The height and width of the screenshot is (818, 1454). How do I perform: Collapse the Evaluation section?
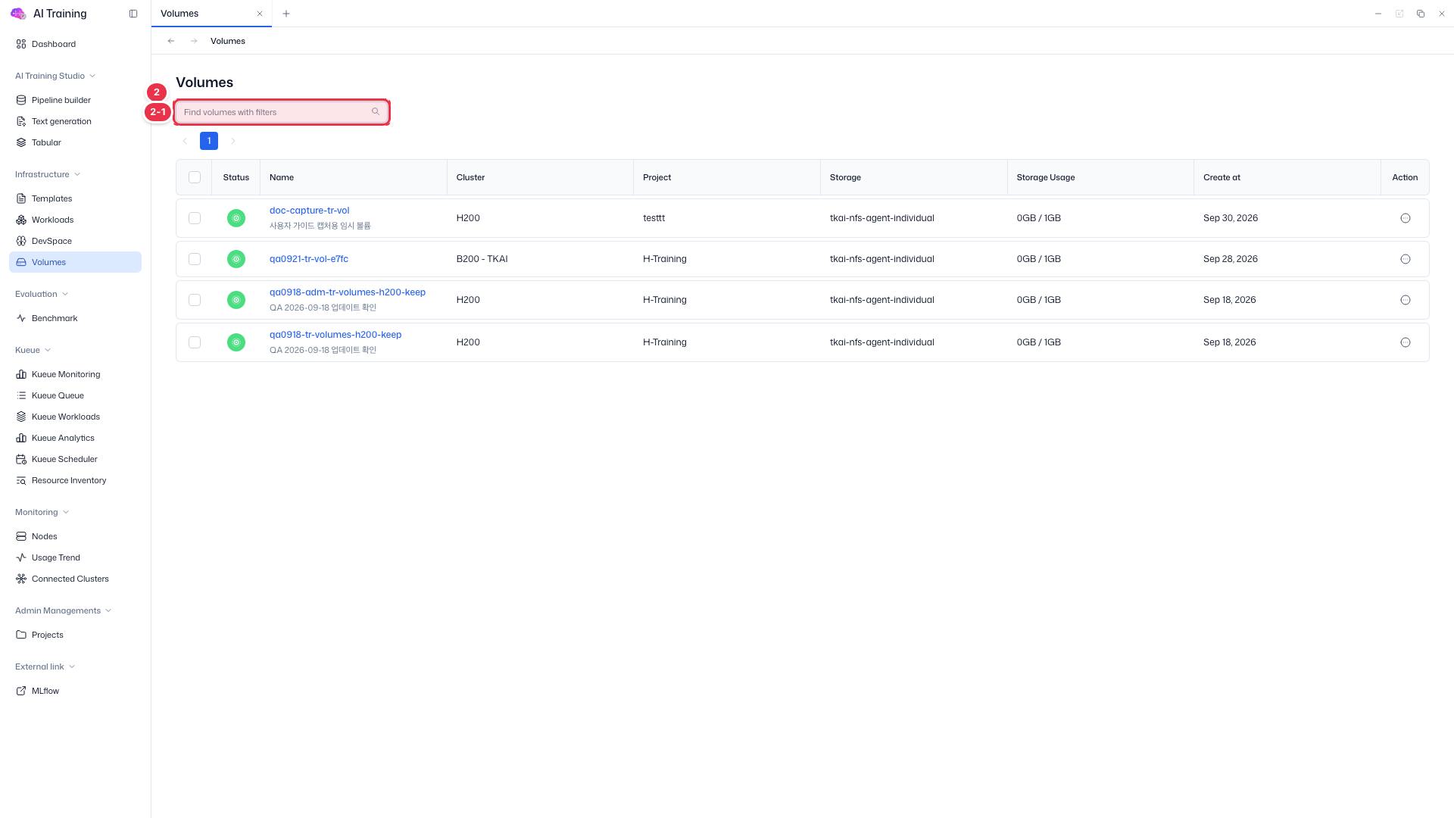pyautogui.click(x=42, y=294)
